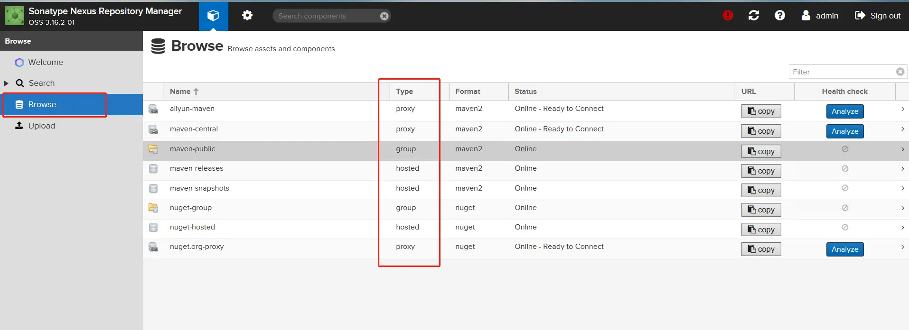909x330 pixels.
Task: Click the red system alert icon
Action: (x=728, y=16)
